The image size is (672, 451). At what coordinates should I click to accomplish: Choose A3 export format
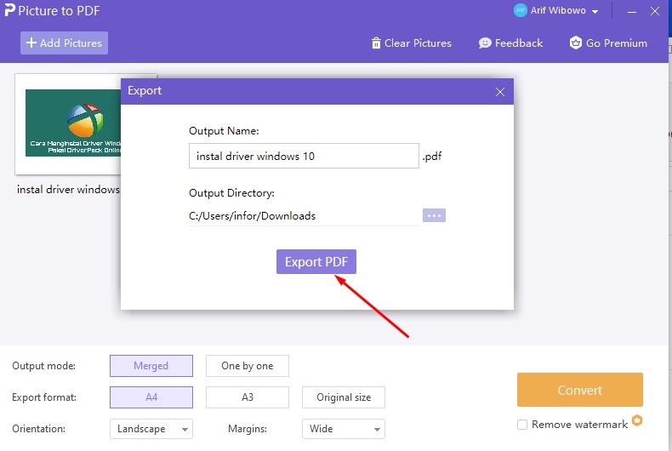(x=247, y=397)
